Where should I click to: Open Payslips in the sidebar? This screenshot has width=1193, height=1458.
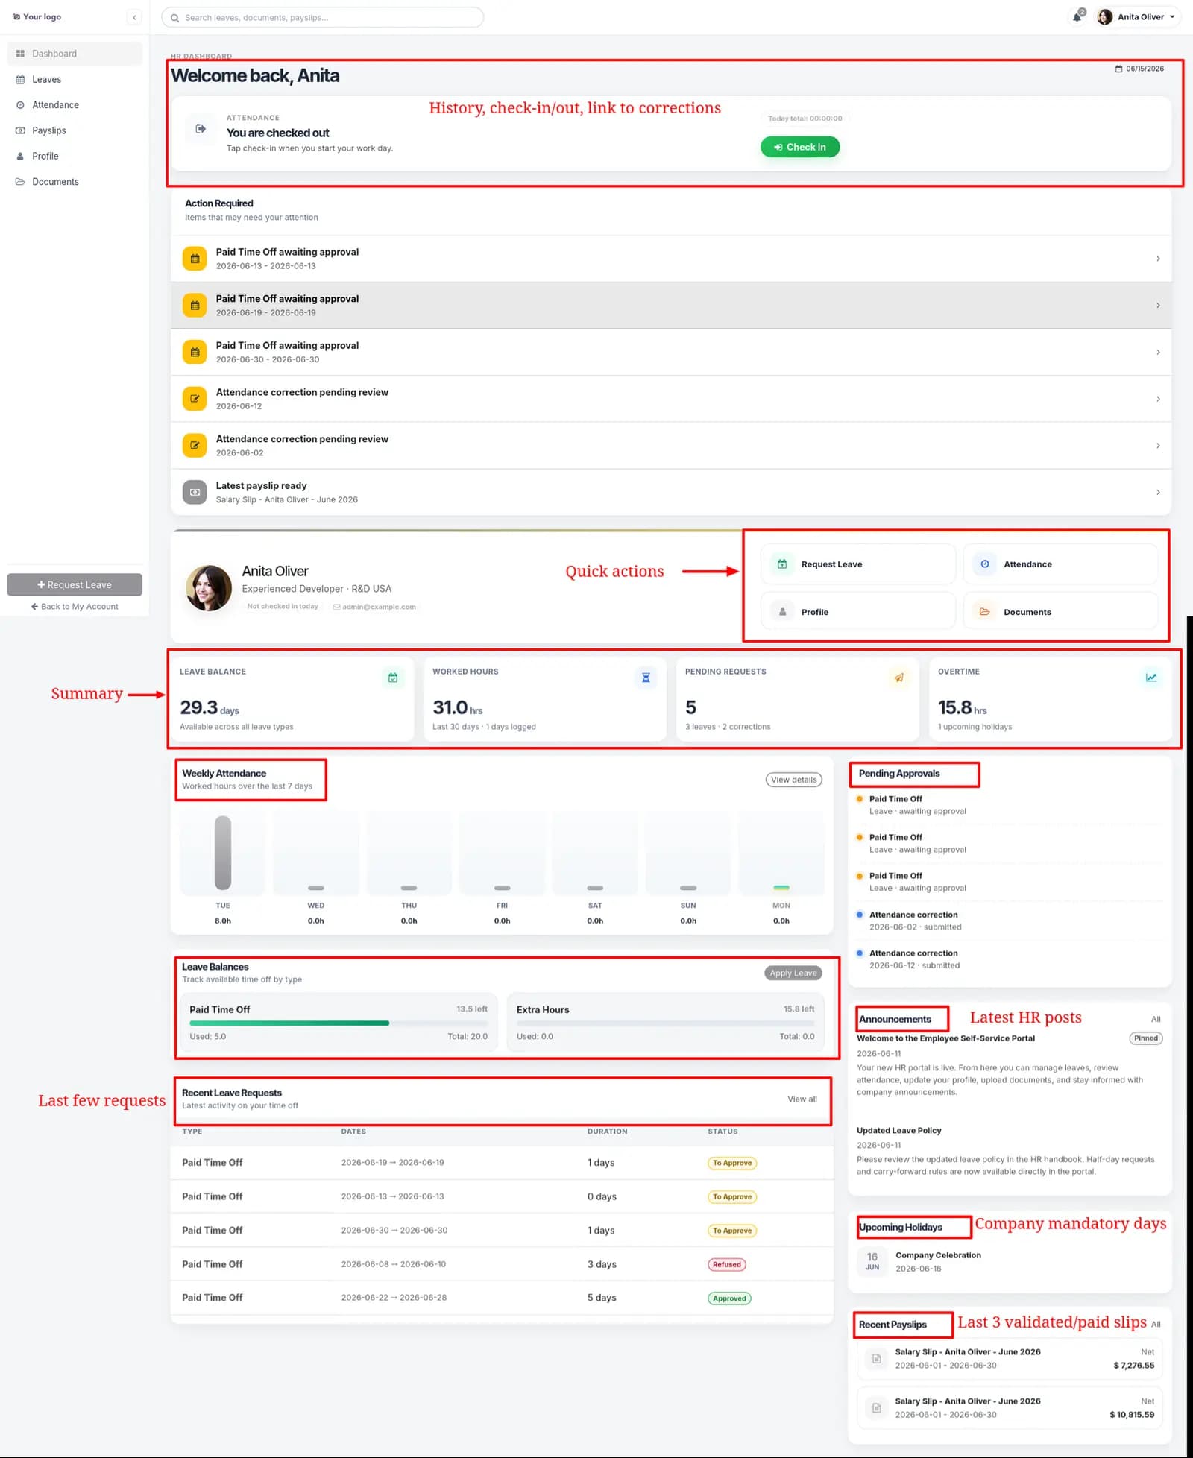[x=75, y=130]
